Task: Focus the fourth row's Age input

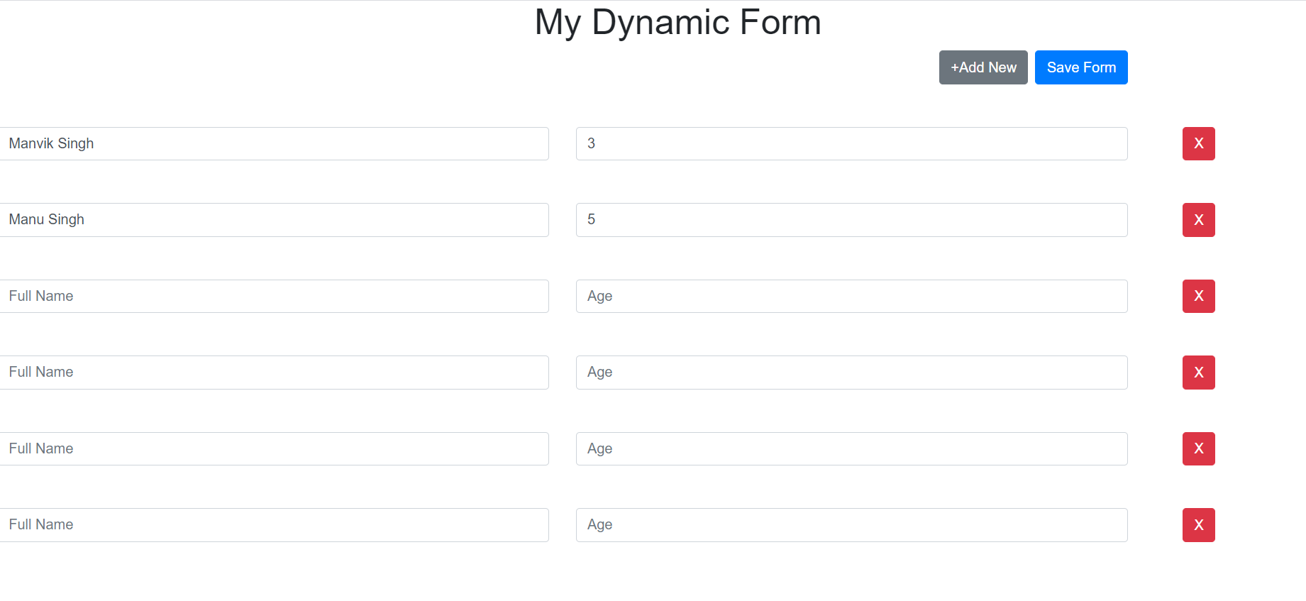Action: (851, 373)
